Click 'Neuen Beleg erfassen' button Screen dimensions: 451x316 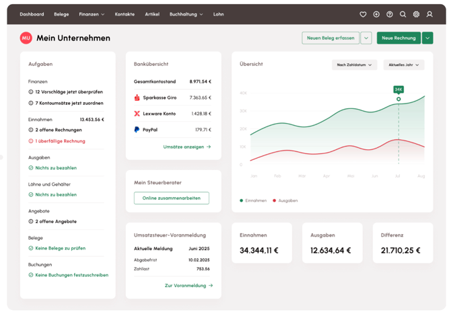pyautogui.click(x=331, y=38)
